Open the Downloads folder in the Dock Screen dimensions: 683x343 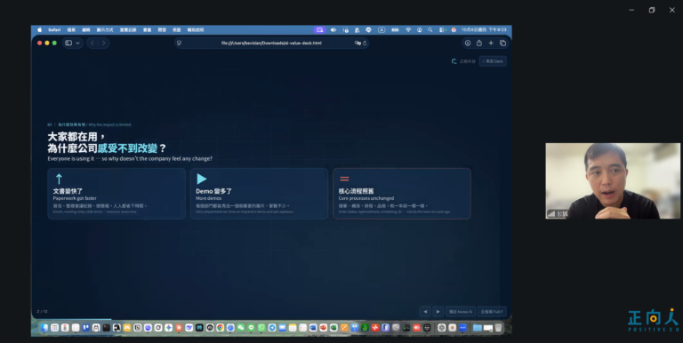pyautogui.click(x=478, y=327)
